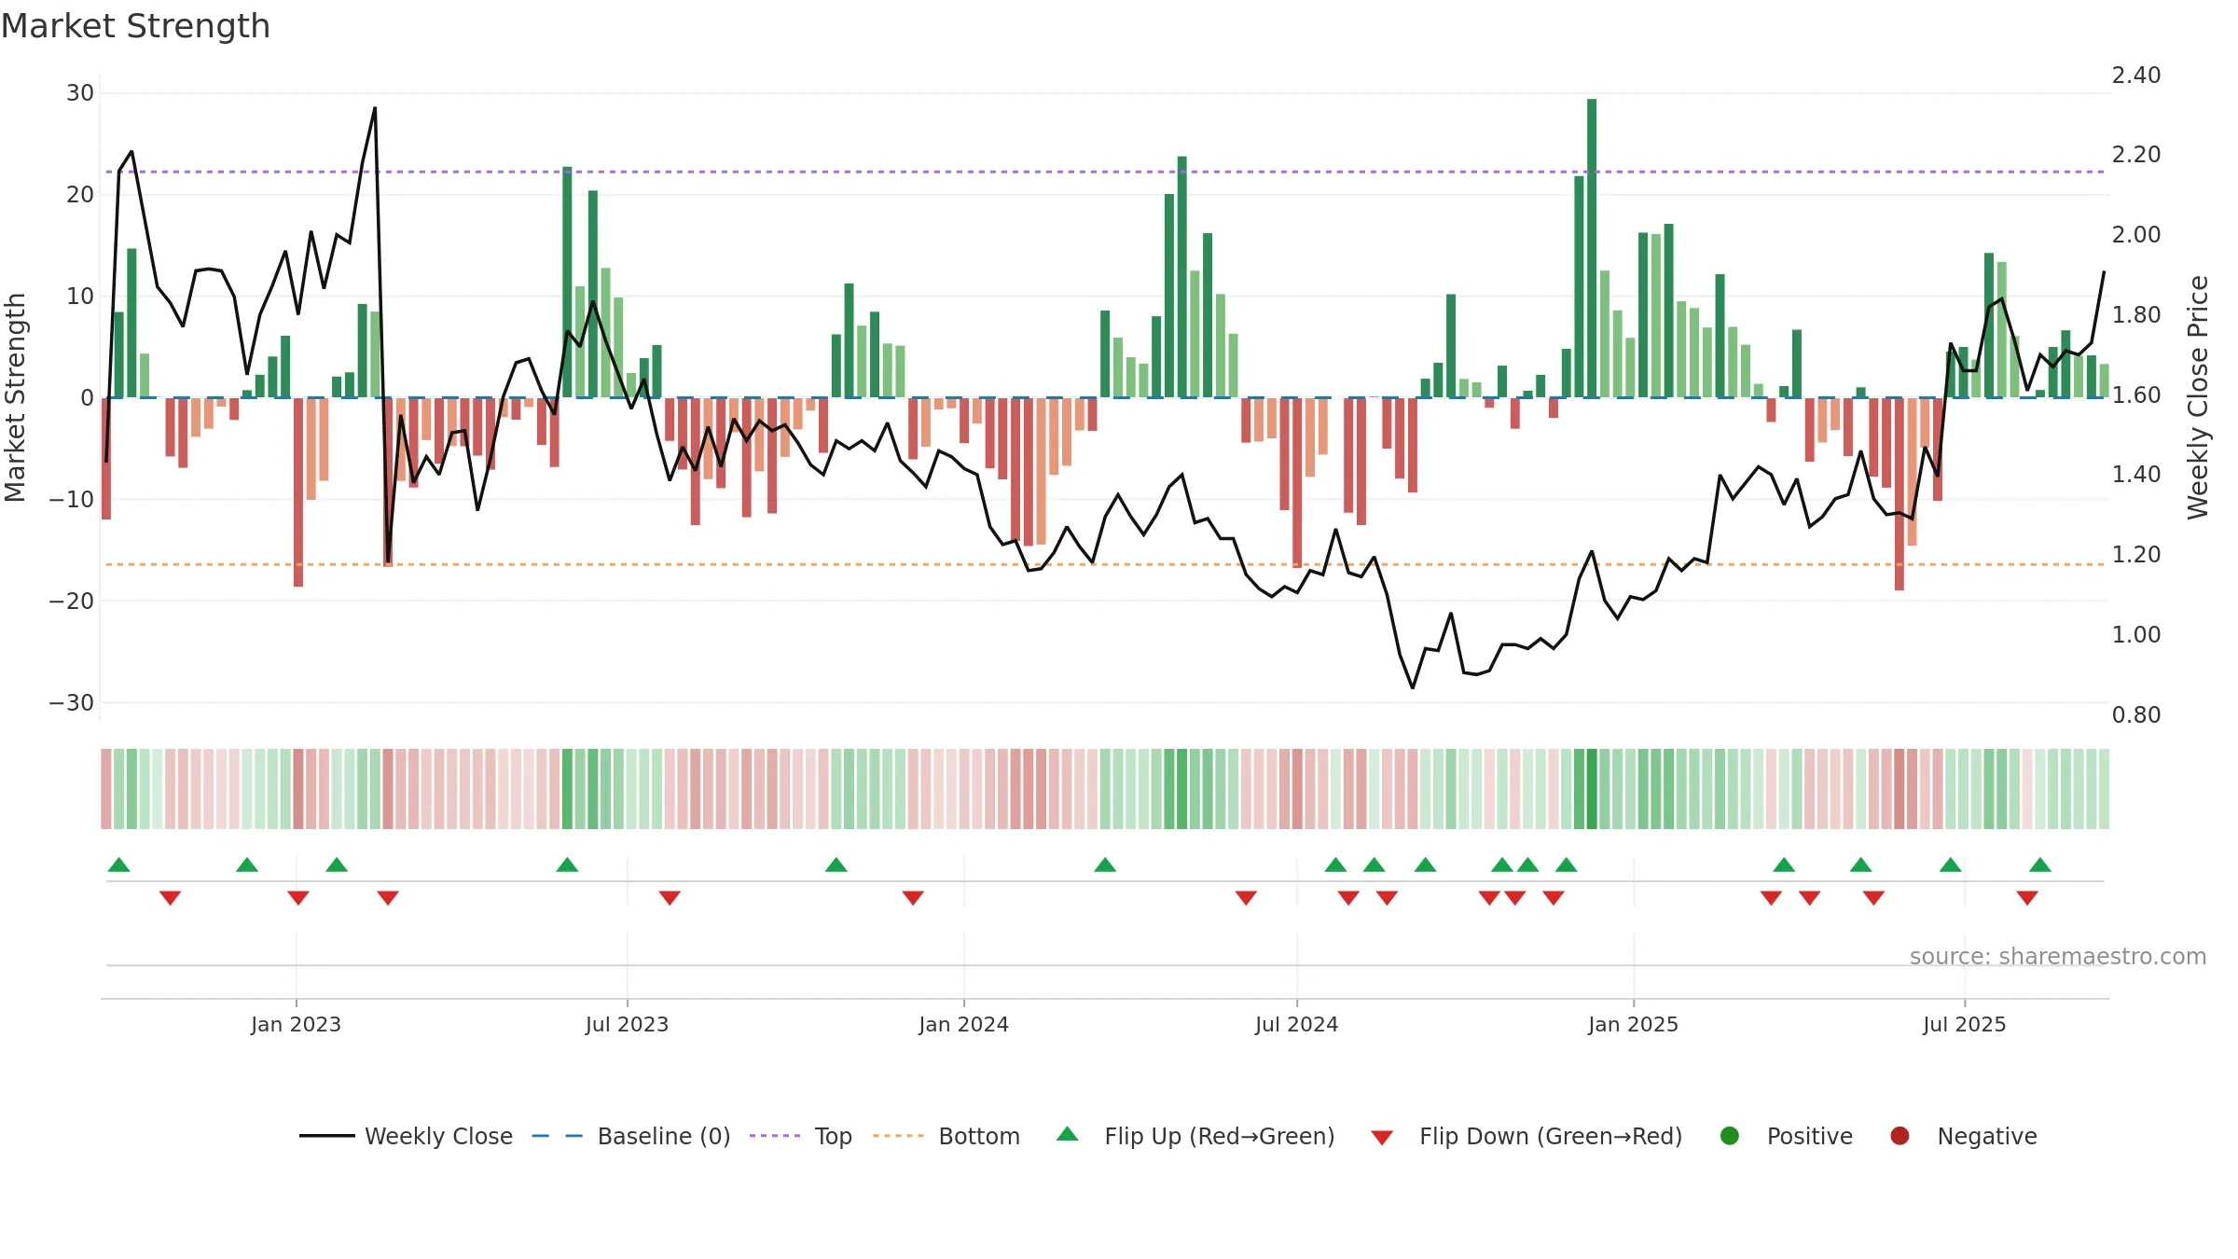Image resolution: width=2238 pixels, height=1259 pixels.
Task: Click the Jan 2024 x-axis label
Action: pyautogui.click(x=963, y=1025)
